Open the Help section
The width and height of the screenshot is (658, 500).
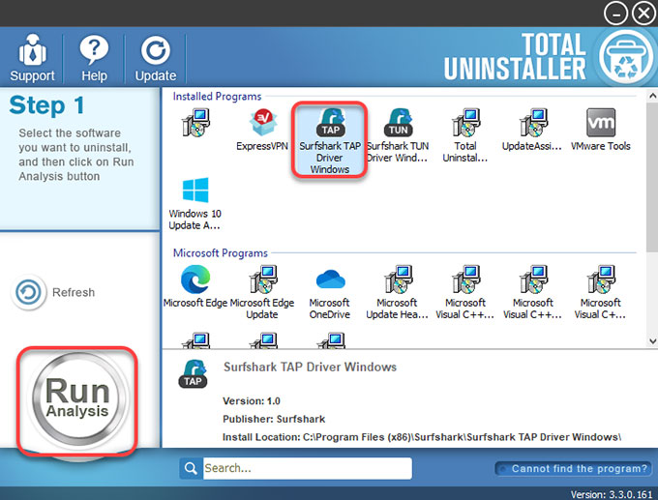click(94, 58)
